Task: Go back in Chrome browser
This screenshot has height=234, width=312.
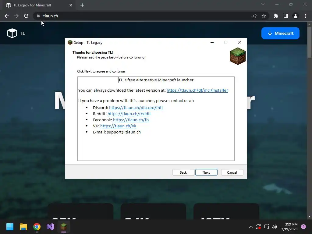Action: tap(7, 16)
